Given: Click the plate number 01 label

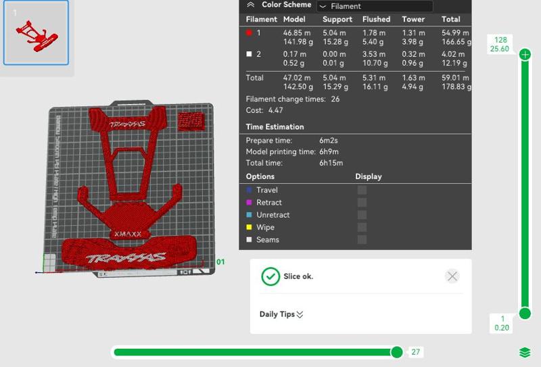Looking at the screenshot, I should coord(220,262).
